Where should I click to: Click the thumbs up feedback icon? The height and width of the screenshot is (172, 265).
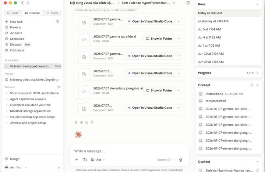[87, 122]
